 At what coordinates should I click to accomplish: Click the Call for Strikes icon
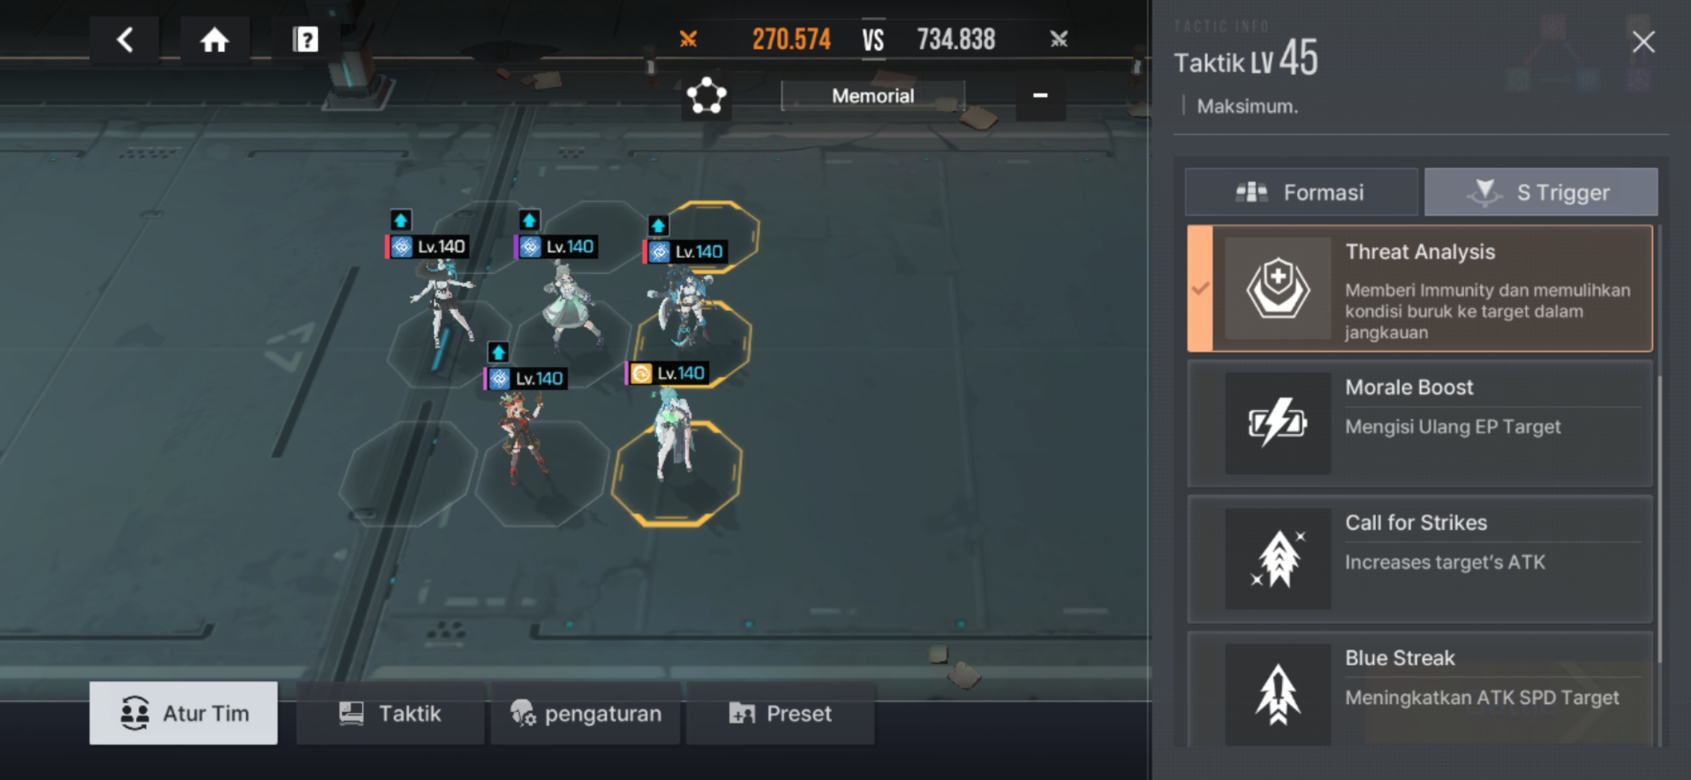pyautogui.click(x=1278, y=559)
